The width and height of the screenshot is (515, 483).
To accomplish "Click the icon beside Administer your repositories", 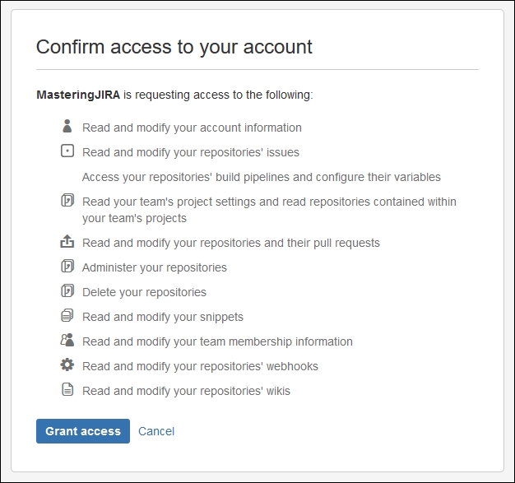I will pyautogui.click(x=67, y=266).
